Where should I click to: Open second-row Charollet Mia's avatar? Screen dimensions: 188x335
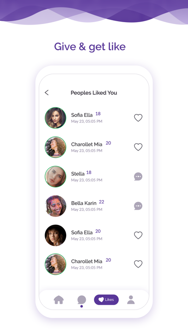(55, 147)
